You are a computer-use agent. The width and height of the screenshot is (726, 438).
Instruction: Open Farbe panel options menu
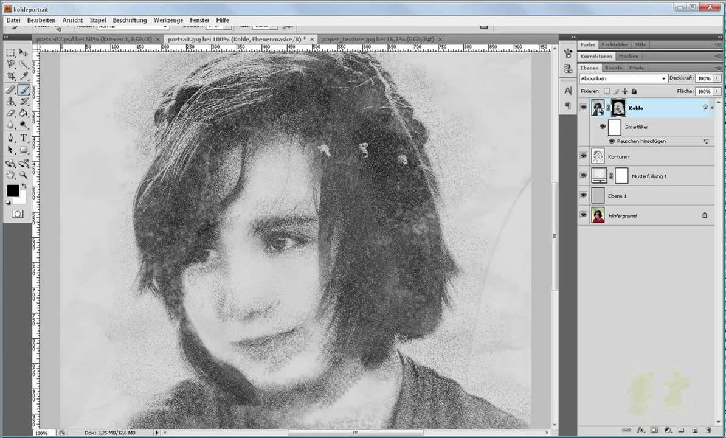coord(717,44)
